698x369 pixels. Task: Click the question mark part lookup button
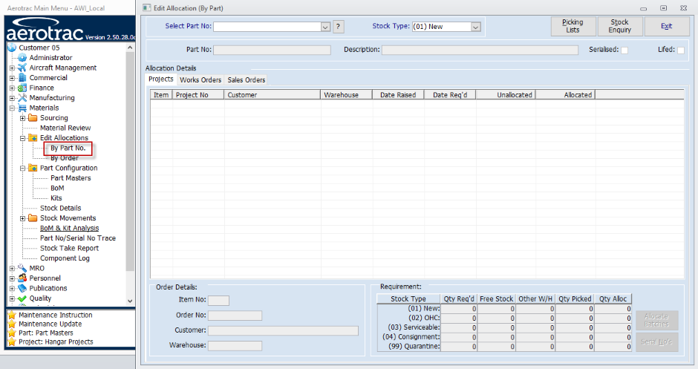(x=338, y=27)
